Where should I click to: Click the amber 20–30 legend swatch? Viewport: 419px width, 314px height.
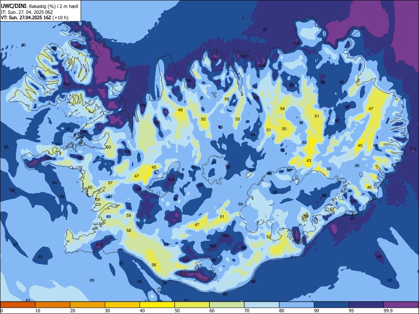(x=88, y=305)
